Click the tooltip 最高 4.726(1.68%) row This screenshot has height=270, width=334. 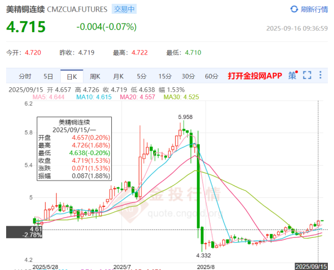coord(74,145)
